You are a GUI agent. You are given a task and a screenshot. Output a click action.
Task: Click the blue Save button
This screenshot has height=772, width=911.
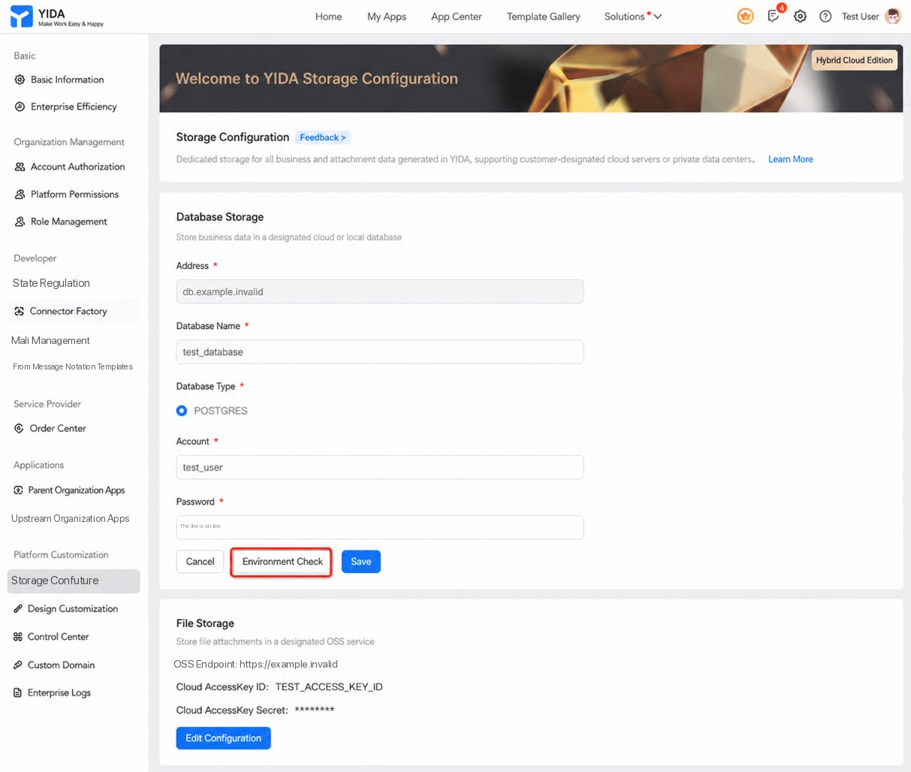[361, 562]
